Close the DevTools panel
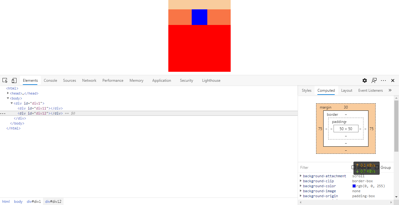This screenshot has width=399, height=205. point(393,81)
